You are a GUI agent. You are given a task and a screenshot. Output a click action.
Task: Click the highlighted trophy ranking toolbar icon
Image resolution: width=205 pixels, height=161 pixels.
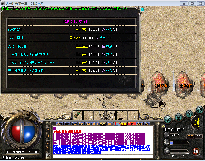(102, 124)
